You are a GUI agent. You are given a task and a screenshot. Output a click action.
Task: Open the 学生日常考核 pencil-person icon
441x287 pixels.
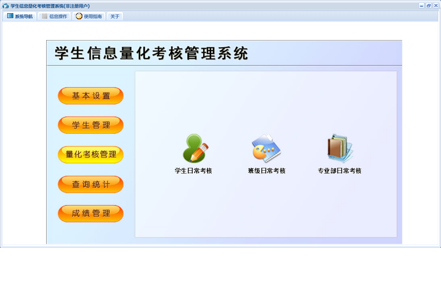point(195,148)
